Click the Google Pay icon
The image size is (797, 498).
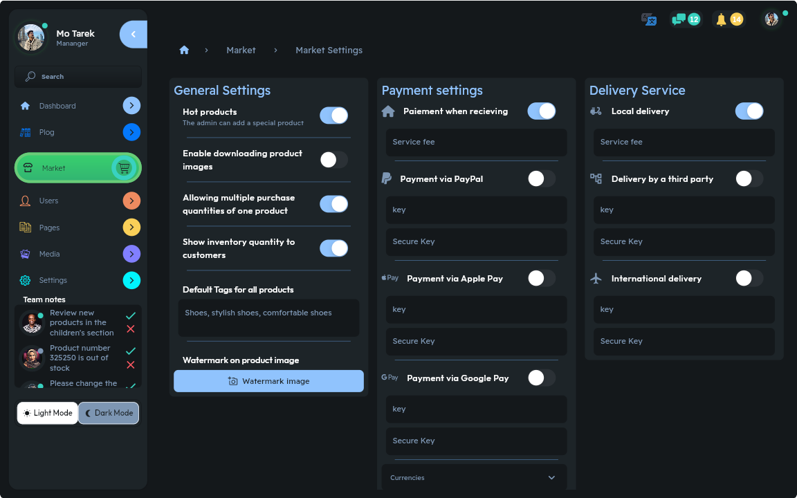(390, 378)
